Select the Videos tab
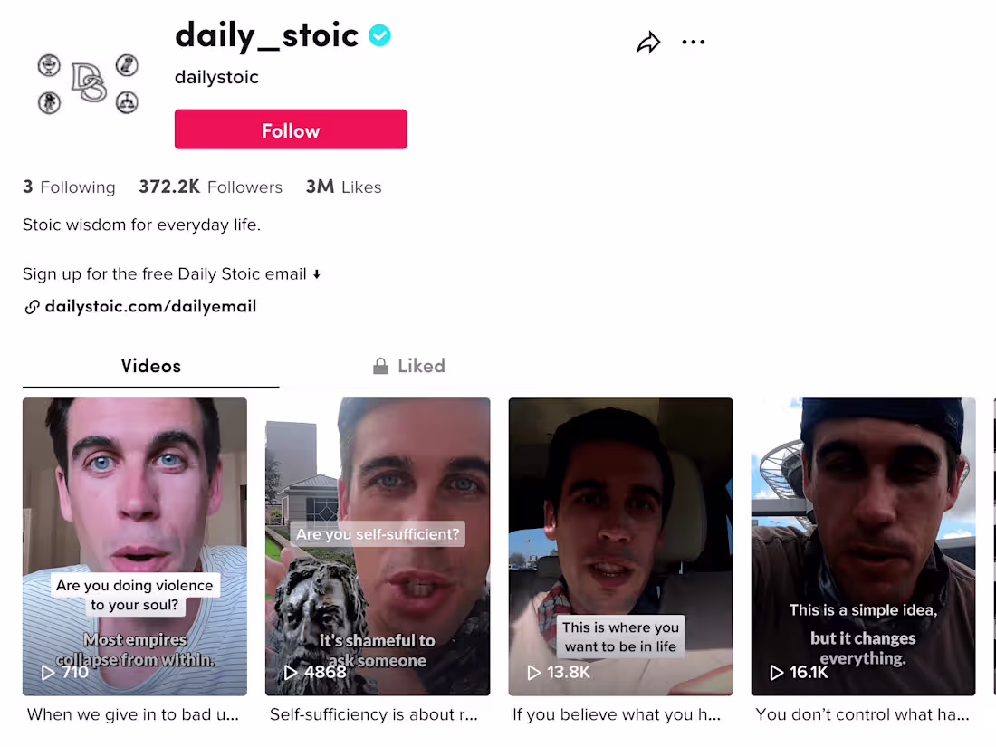Image resolution: width=996 pixels, height=747 pixels. click(150, 365)
